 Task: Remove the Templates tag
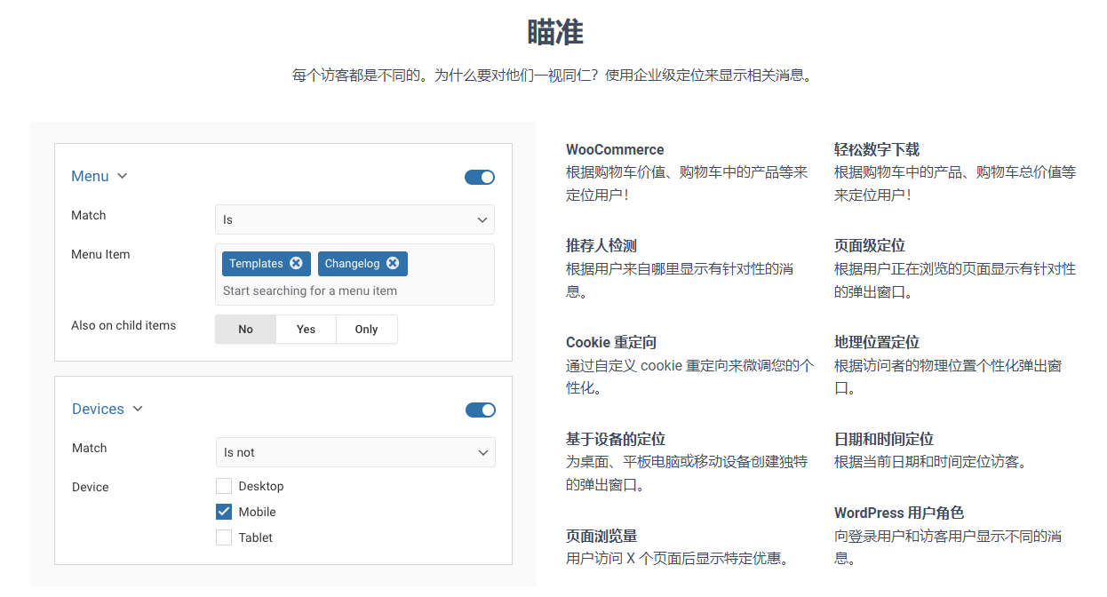[x=296, y=263]
